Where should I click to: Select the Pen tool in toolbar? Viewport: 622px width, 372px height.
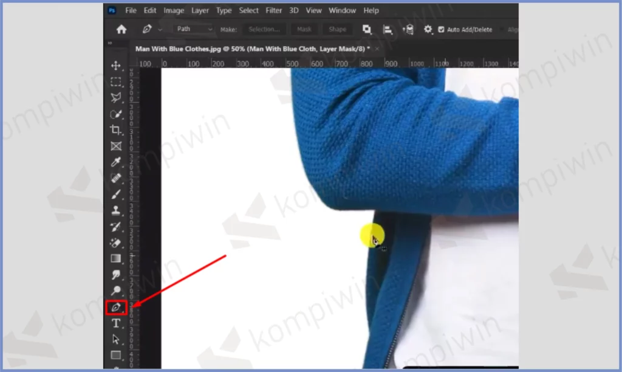click(115, 308)
